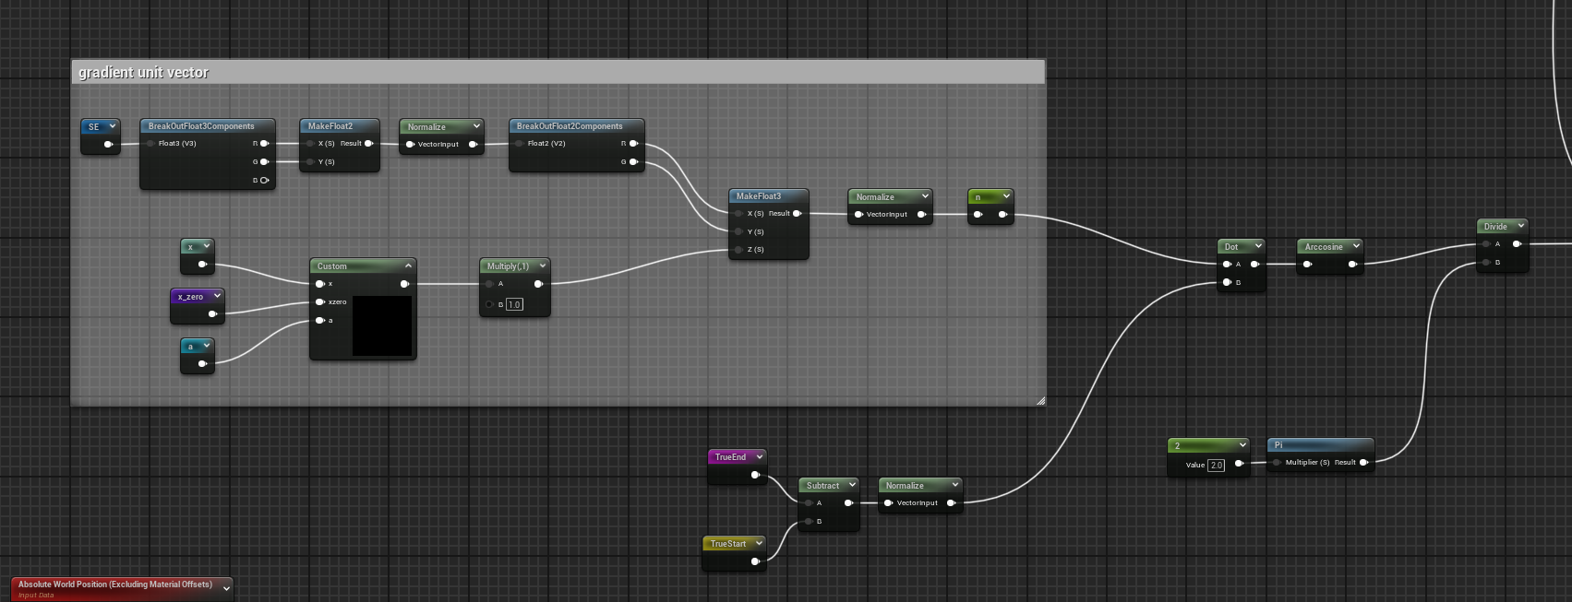The image size is (1572, 602).
Task: Click the Multiply node B value field
Action: [x=514, y=304]
